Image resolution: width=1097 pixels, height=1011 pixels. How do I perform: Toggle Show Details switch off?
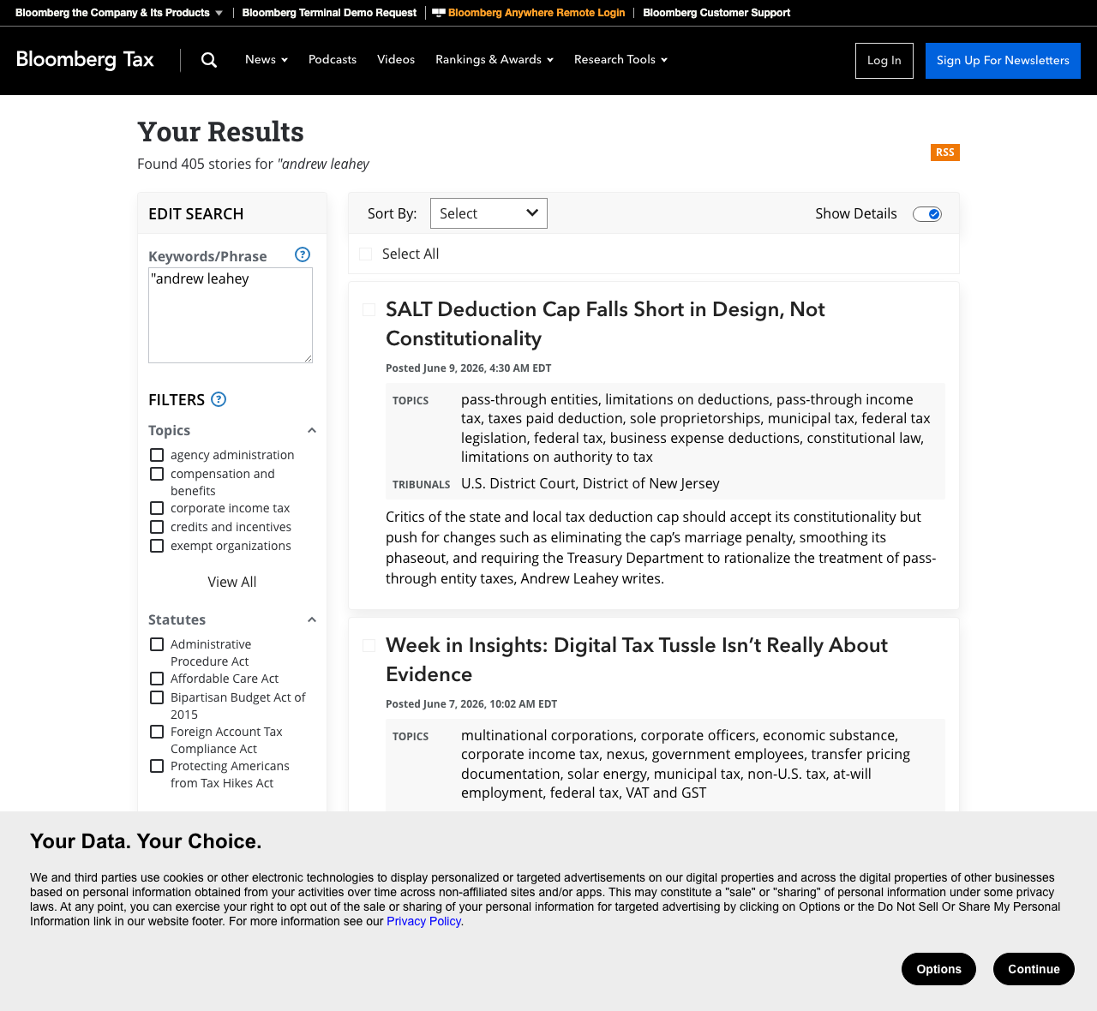(927, 214)
